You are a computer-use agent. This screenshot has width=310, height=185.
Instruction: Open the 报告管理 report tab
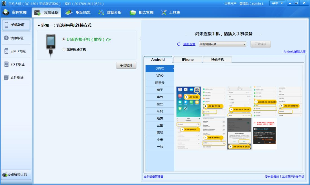pyautogui.click(x=142, y=12)
